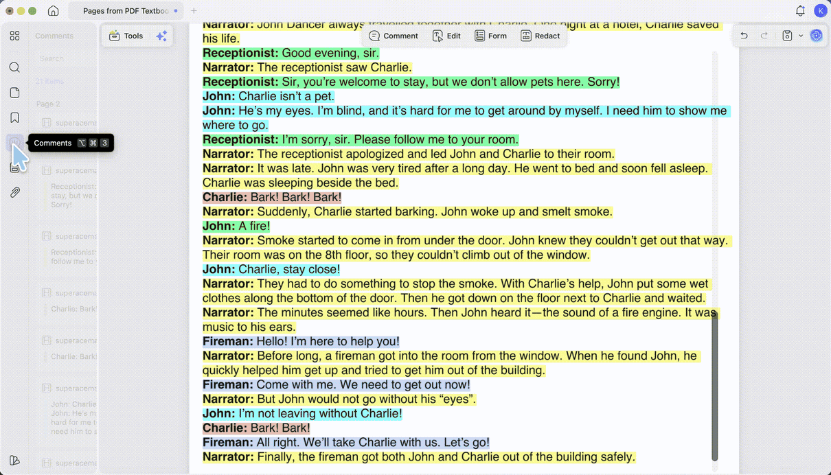This screenshot has width=831, height=475.
Task: Open the Comments panel sidebar icon
Action: [x=14, y=143]
